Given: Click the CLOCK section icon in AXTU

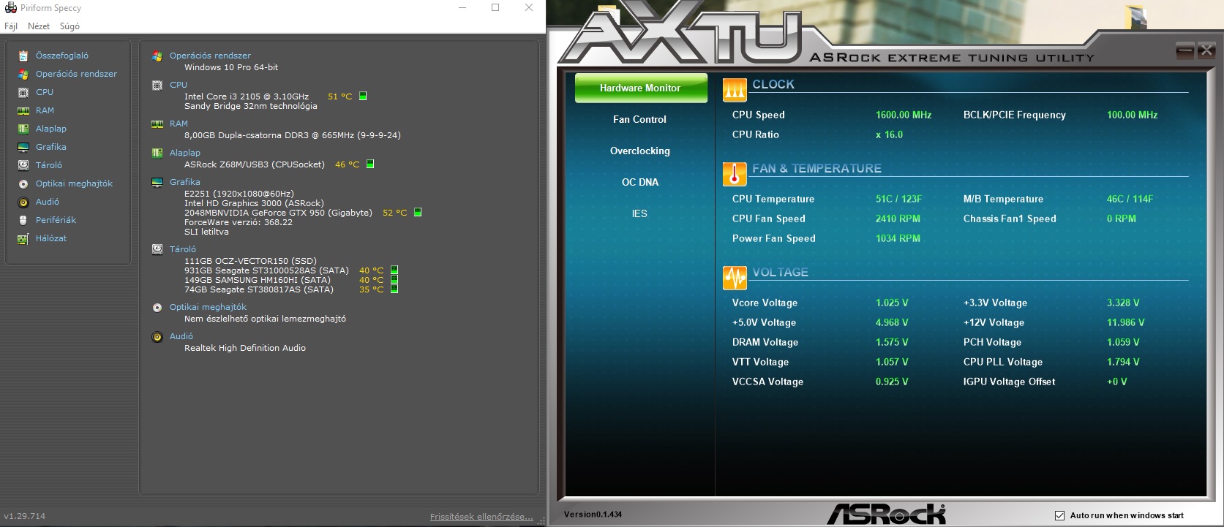Looking at the screenshot, I should (735, 89).
